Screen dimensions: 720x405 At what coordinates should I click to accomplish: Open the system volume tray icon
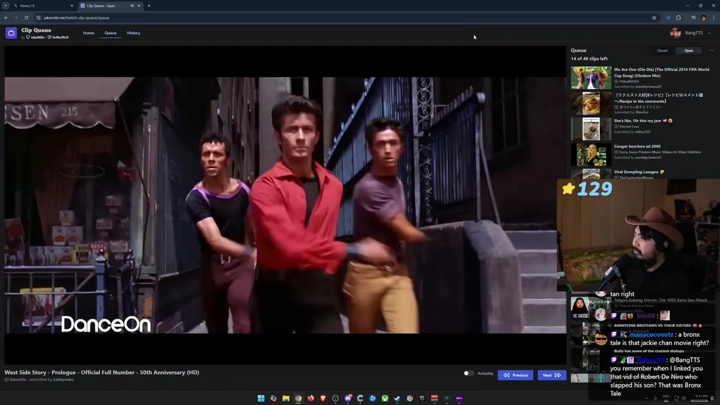coord(683,398)
